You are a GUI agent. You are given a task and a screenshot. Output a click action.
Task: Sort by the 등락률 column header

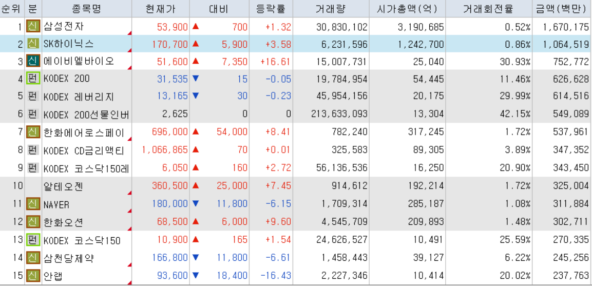pos(271,9)
